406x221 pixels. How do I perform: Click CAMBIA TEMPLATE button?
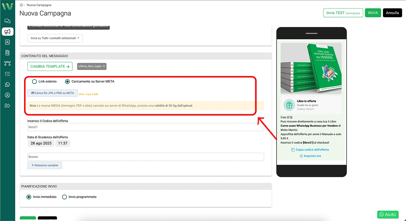50,66
